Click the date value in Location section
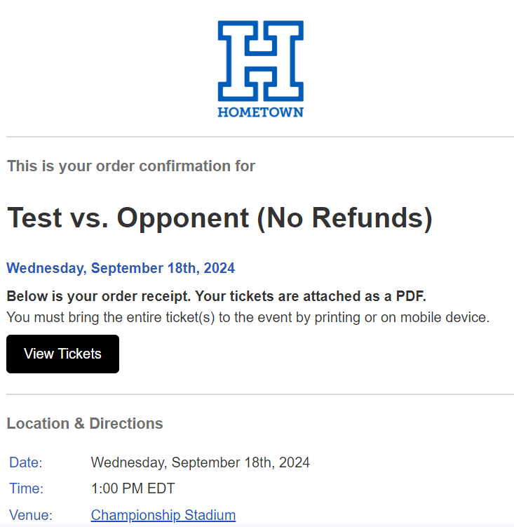Screen dimensions: 514x527 point(200,462)
